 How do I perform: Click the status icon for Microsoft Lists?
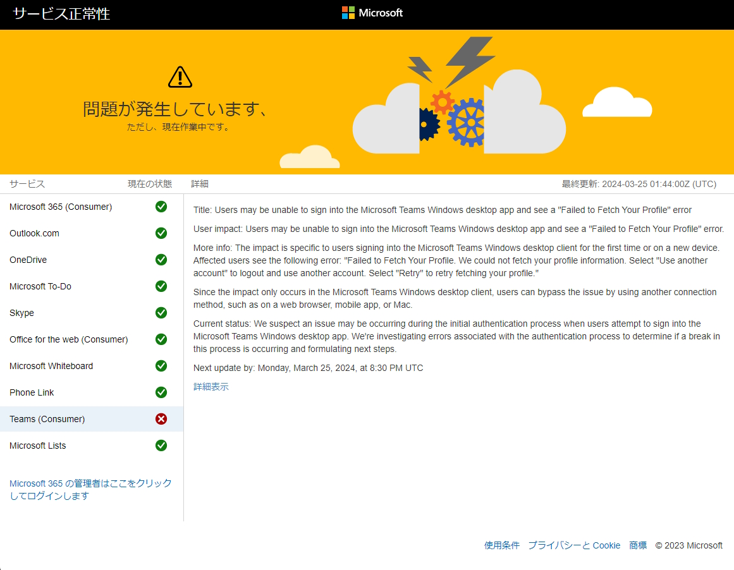click(161, 446)
